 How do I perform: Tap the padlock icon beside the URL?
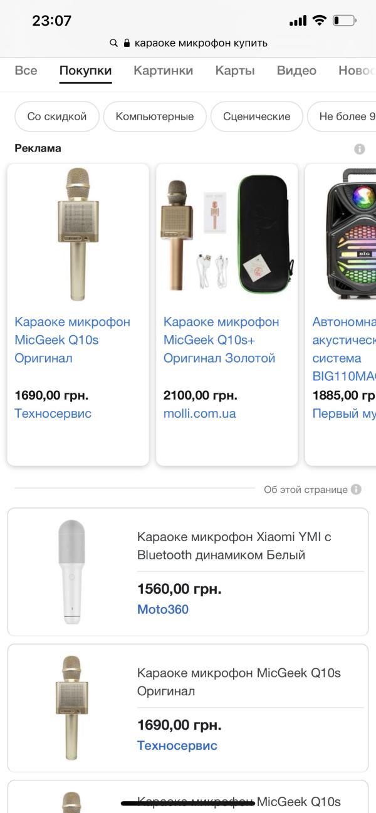click(127, 43)
